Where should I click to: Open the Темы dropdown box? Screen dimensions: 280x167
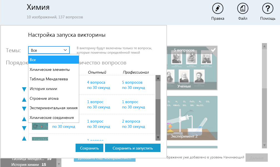49,50
